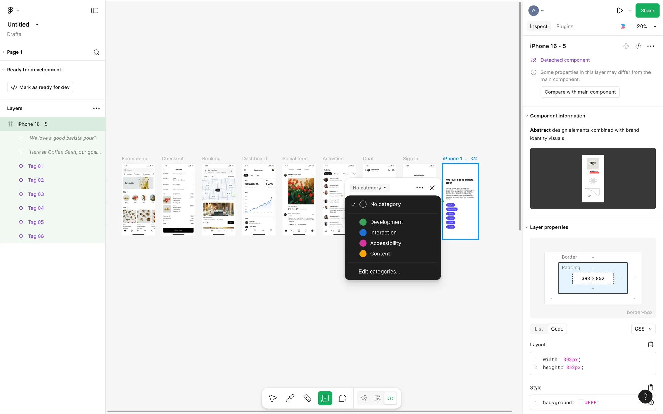Choose the Development category option

386,222
